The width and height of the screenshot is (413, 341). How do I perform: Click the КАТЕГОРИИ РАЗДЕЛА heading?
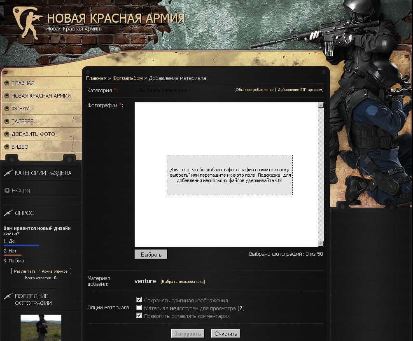click(x=43, y=173)
